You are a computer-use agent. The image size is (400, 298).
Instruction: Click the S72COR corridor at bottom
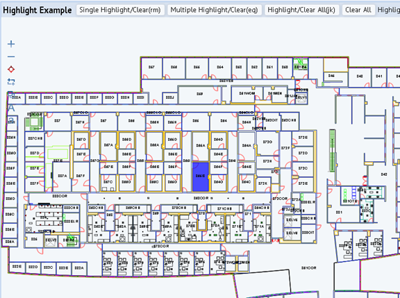tap(161, 247)
